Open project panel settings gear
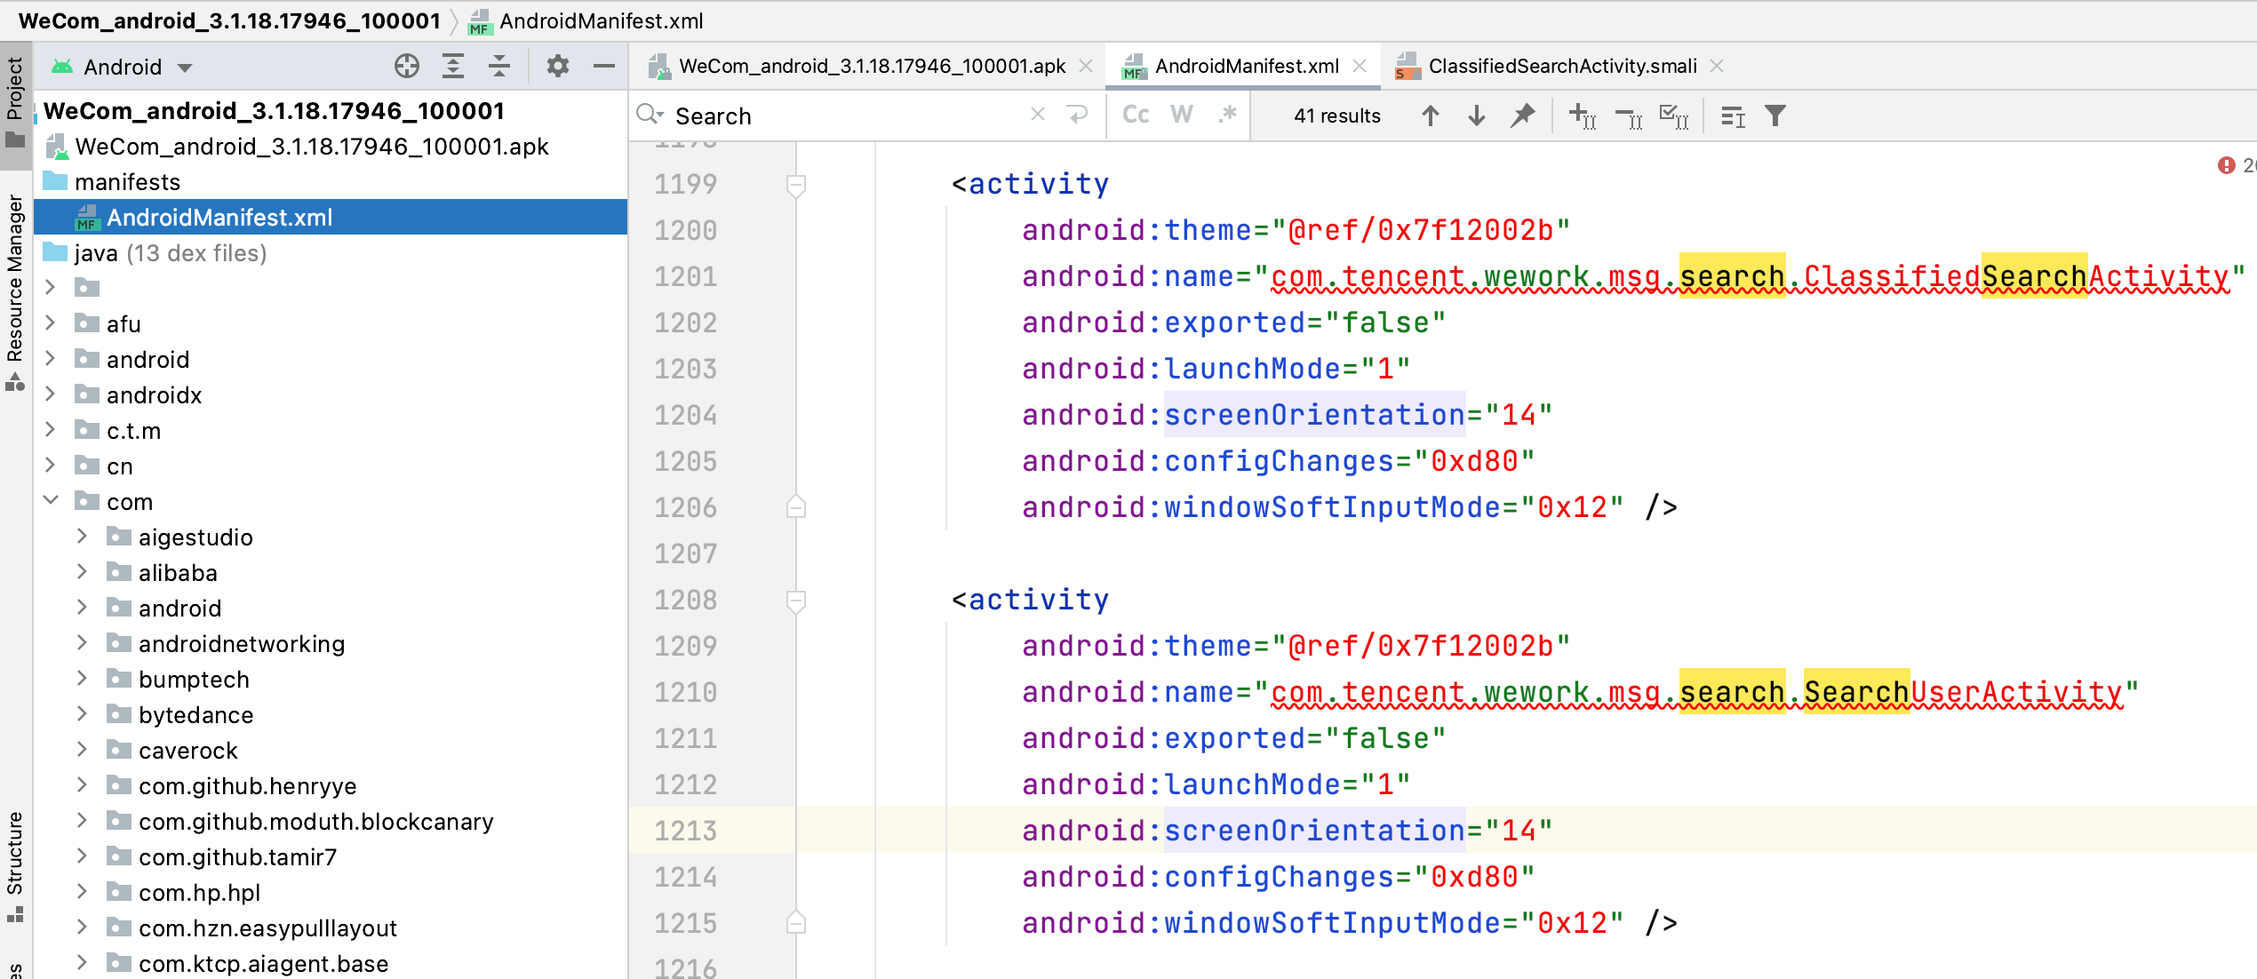The height and width of the screenshot is (979, 2257). click(x=557, y=67)
